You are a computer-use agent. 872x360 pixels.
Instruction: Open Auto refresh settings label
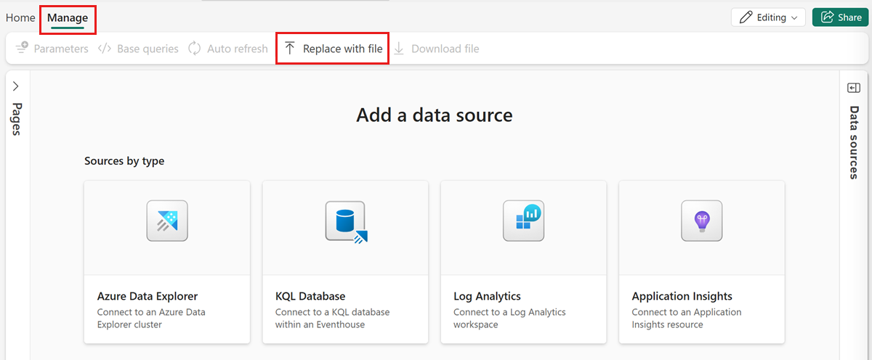(238, 49)
